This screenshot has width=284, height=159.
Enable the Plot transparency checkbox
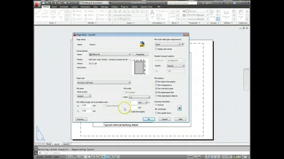pos(156,85)
